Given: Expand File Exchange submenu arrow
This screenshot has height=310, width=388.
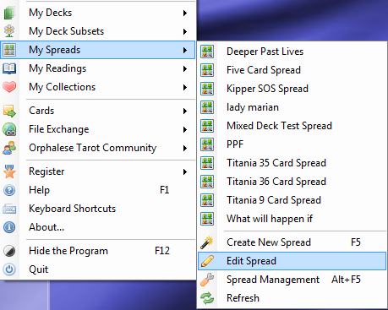Looking at the screenshot, I should [x=185, y=129].
